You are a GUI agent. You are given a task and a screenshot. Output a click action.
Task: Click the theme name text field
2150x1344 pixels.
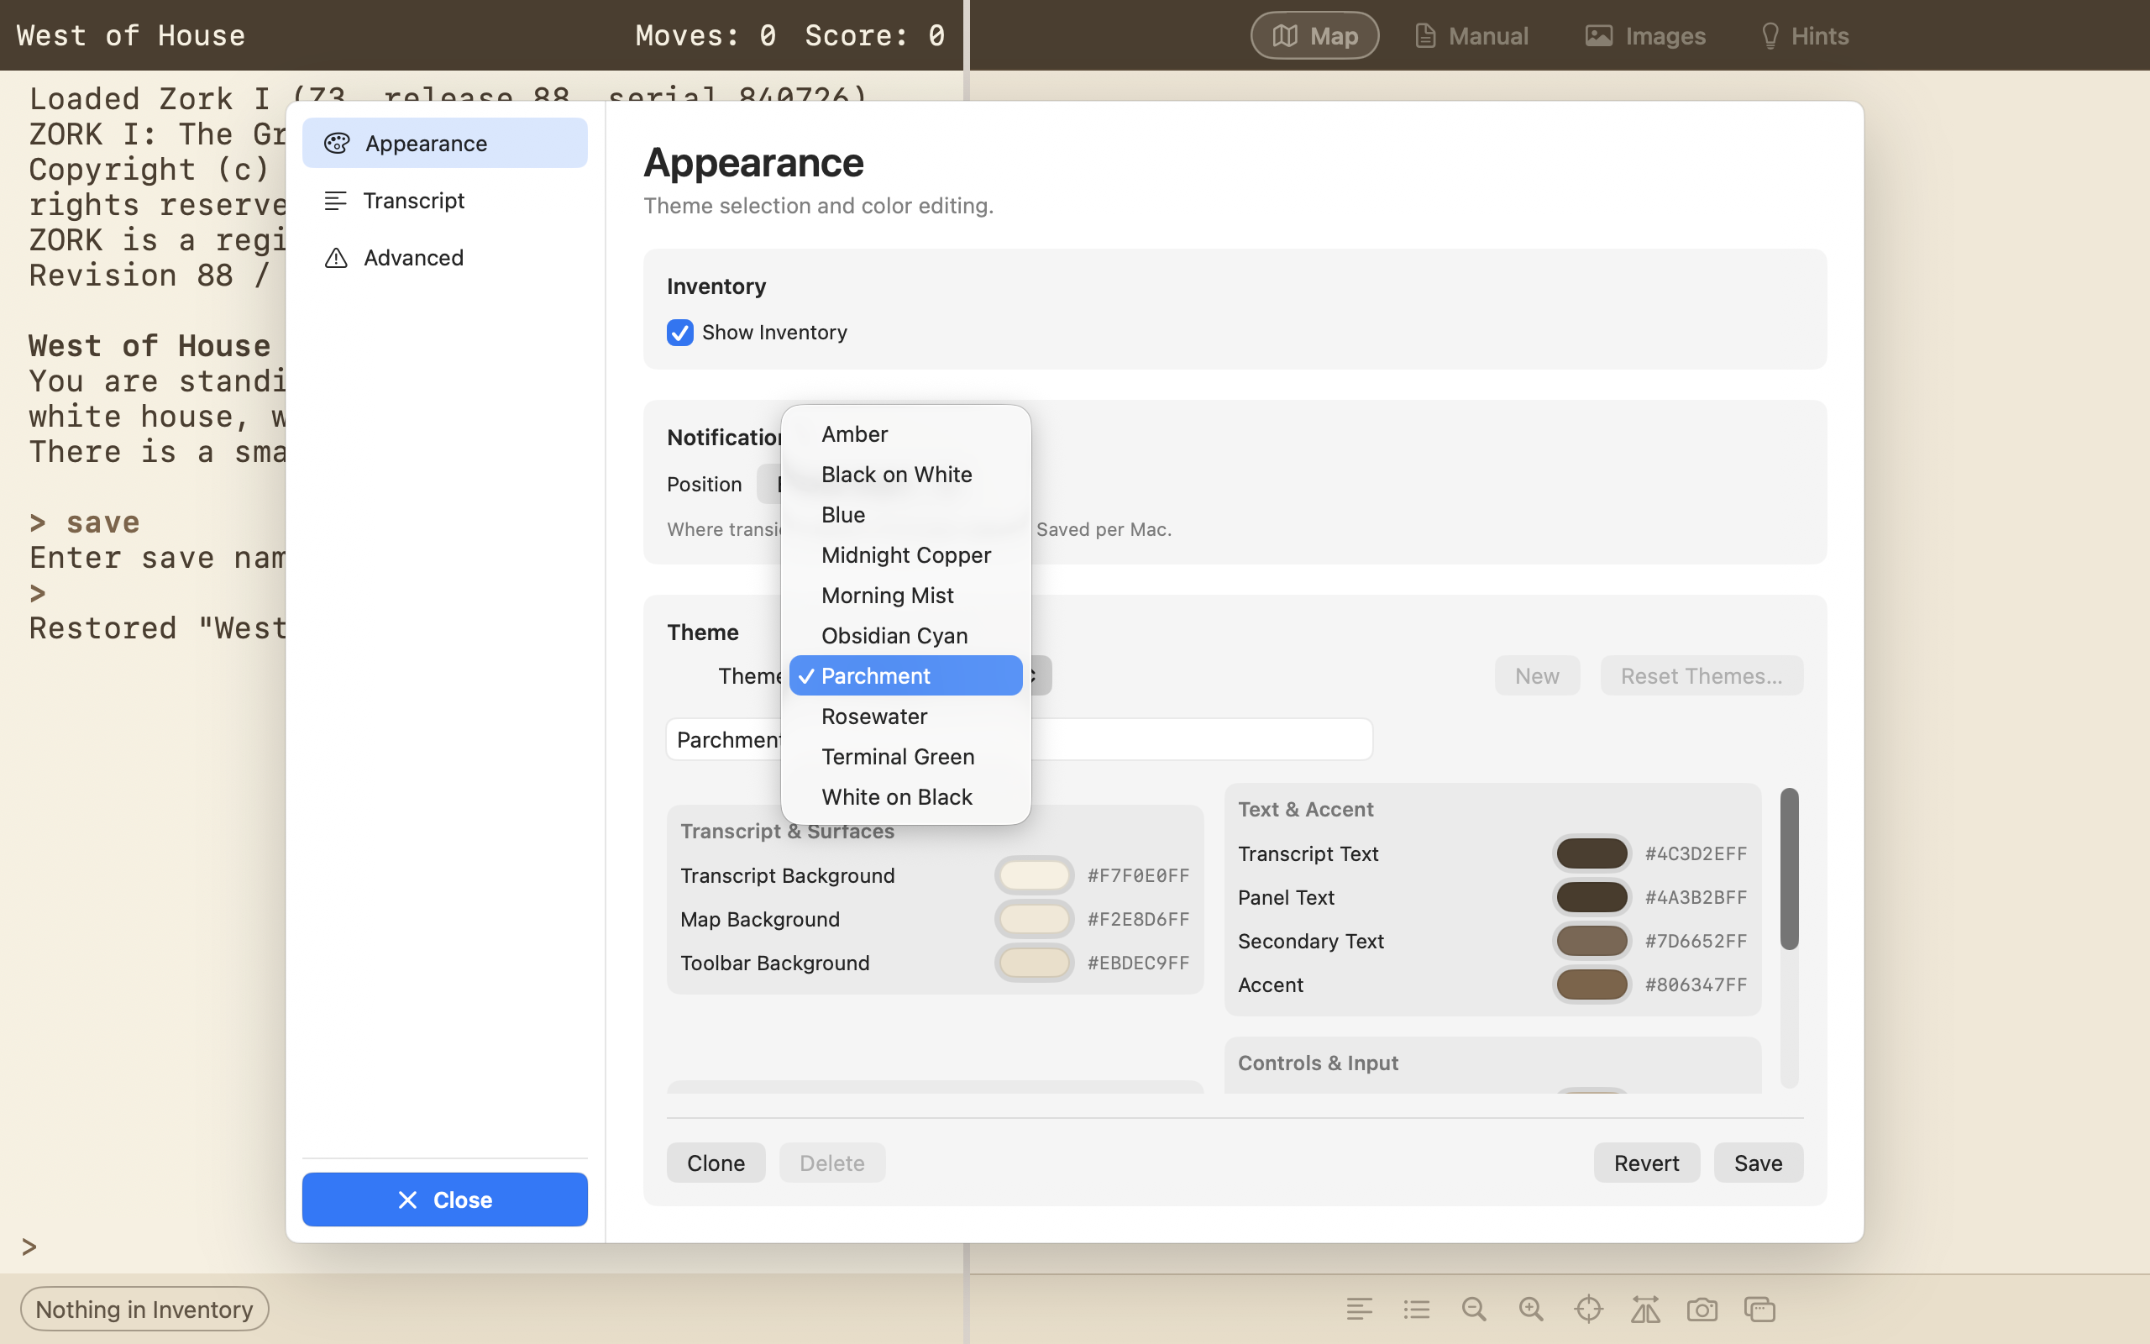click(x=1020, y=739)
